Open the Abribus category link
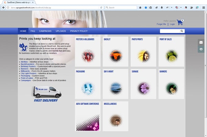207x137 pixels. click(24, 62)
